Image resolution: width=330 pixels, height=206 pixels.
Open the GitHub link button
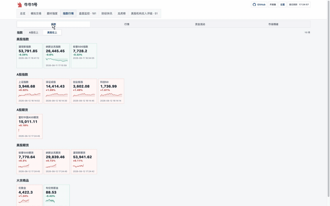coord(259,5)
